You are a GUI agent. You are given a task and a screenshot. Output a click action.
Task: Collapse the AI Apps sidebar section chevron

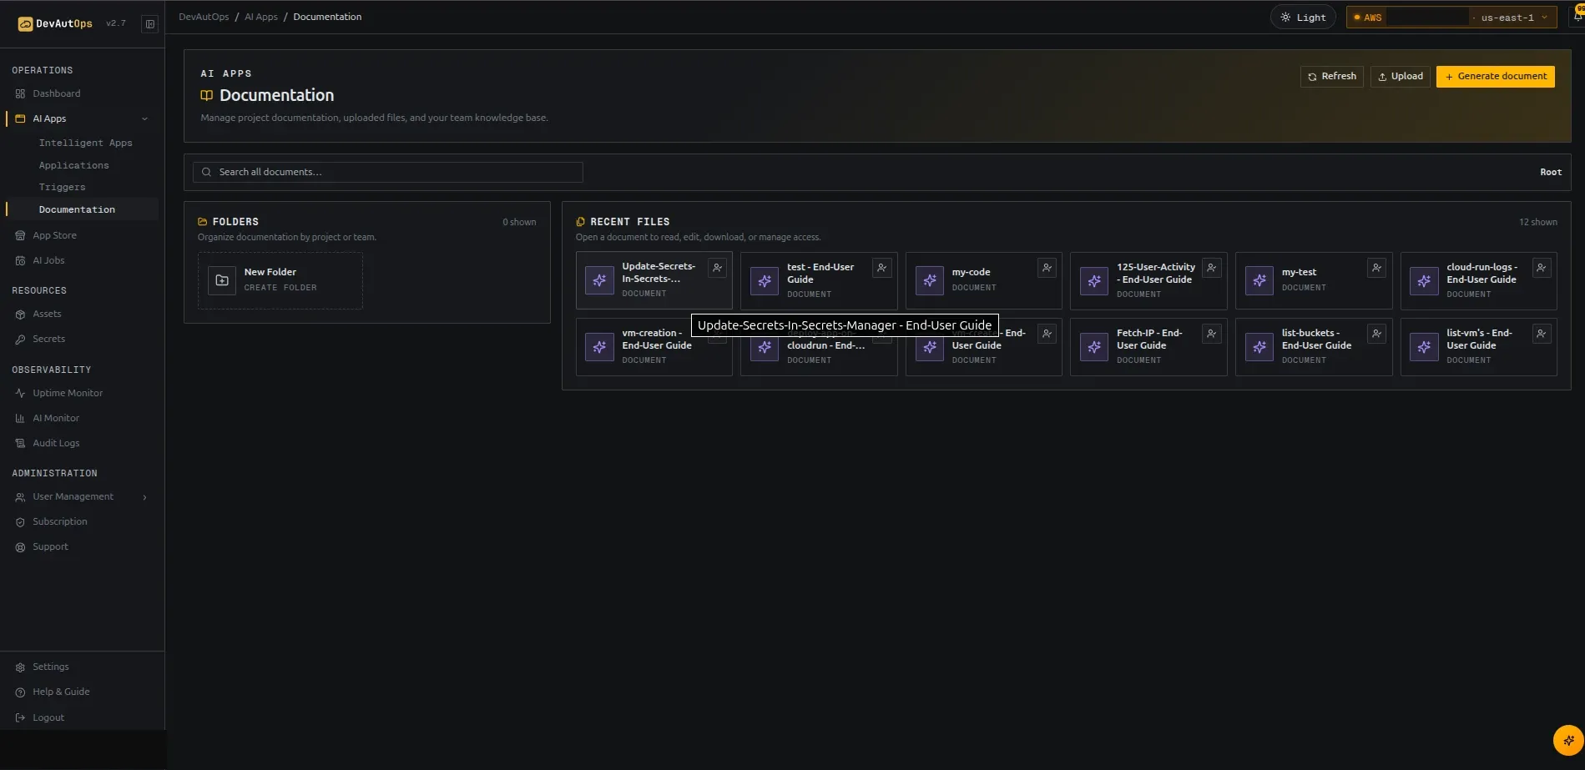click(x=145, y=119)
